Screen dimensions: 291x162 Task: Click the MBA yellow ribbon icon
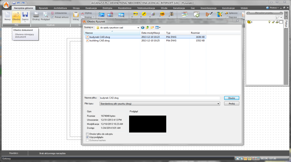point(136,14)
